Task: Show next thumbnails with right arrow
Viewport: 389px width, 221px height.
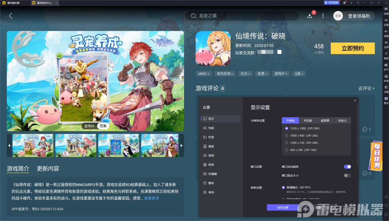Action: 181,145
